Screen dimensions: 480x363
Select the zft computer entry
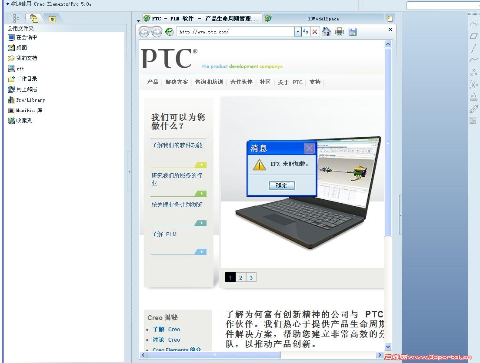click(16, 69)
